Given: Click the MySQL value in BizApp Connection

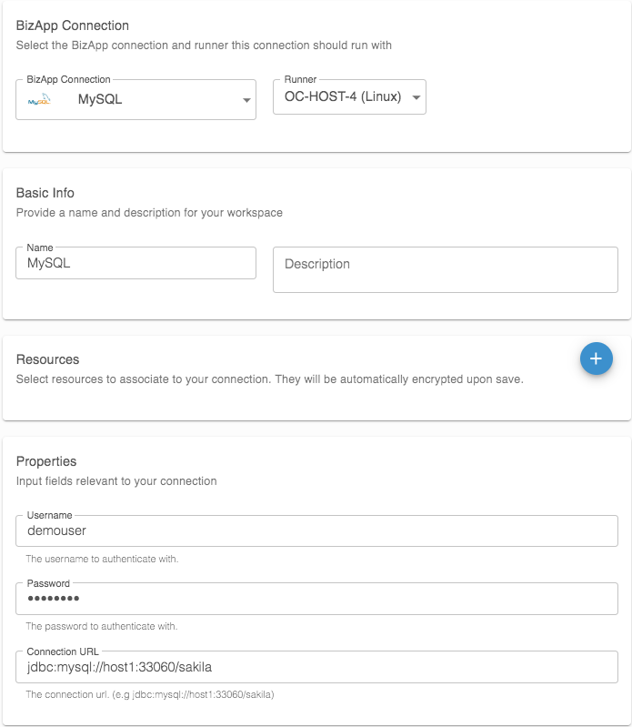Looking at the screenshot, I should (100, 100).
